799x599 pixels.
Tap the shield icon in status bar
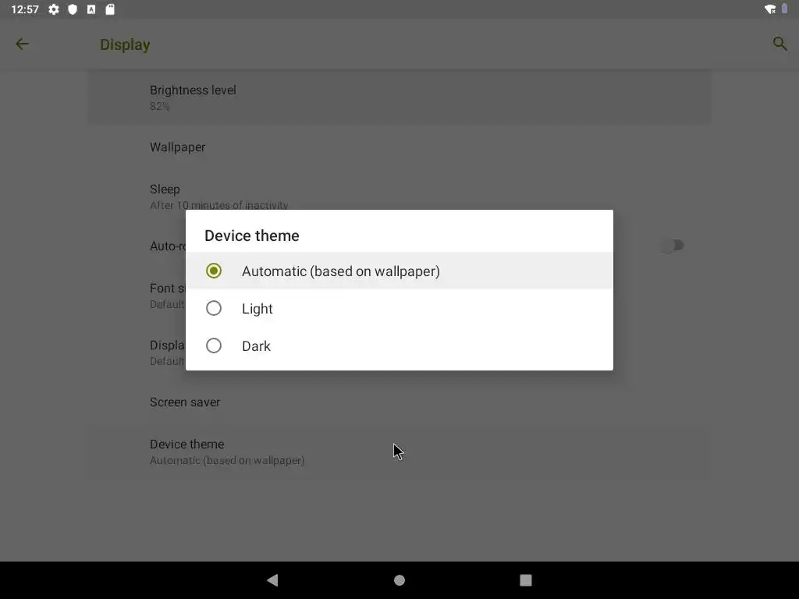73,9
